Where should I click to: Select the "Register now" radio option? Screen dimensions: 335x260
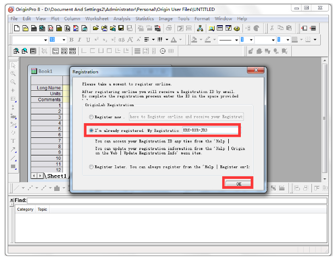coord(91,117)
